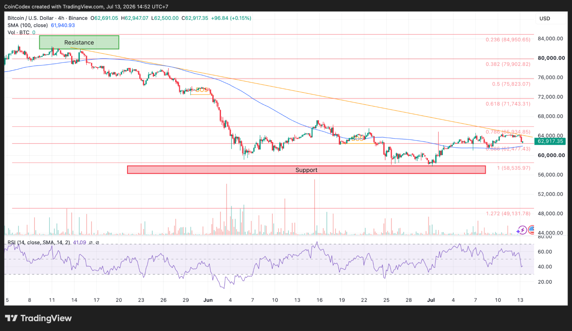The width and height of the screenshot is (572, 331).
Task: Click the Jul label on the time axis
Action: coord(431,300)
